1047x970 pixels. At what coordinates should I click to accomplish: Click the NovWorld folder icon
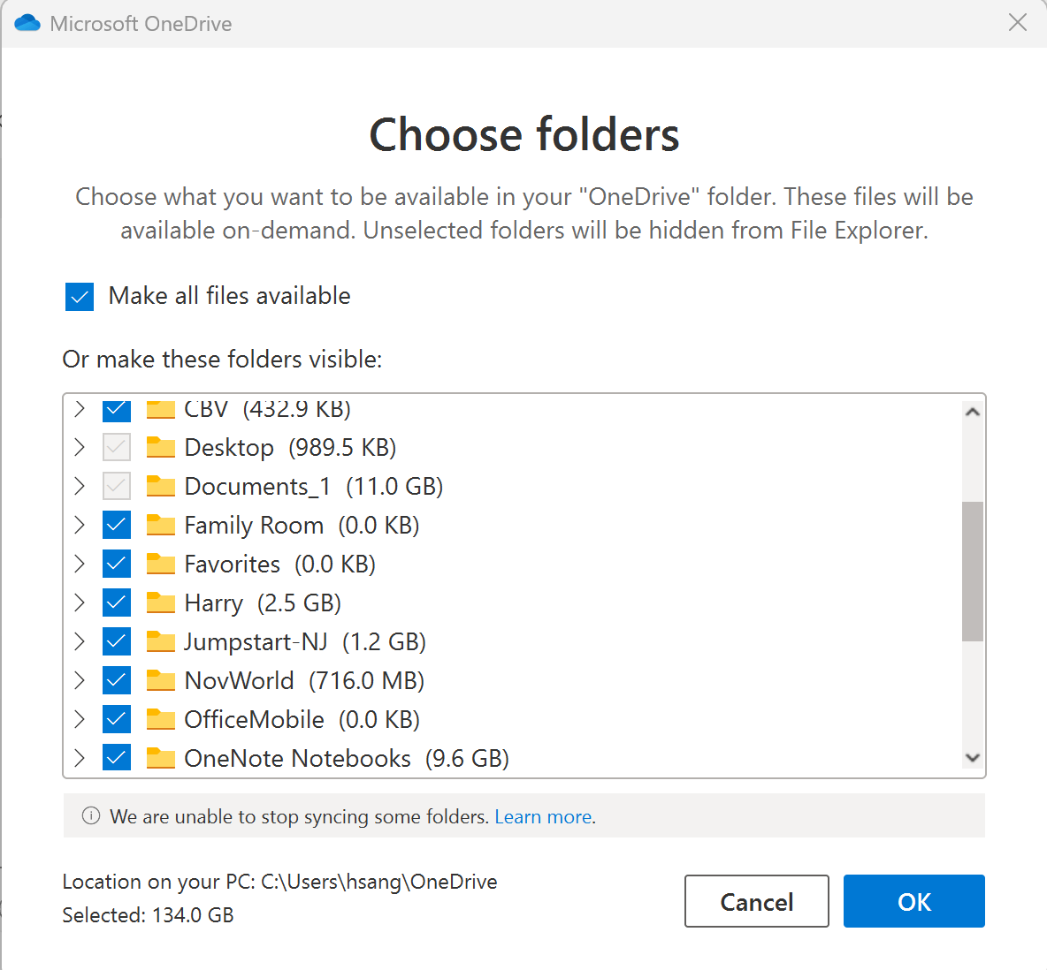tap(160, 680)
